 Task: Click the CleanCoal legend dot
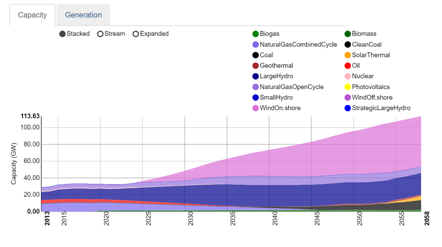(x=347, y=45)
